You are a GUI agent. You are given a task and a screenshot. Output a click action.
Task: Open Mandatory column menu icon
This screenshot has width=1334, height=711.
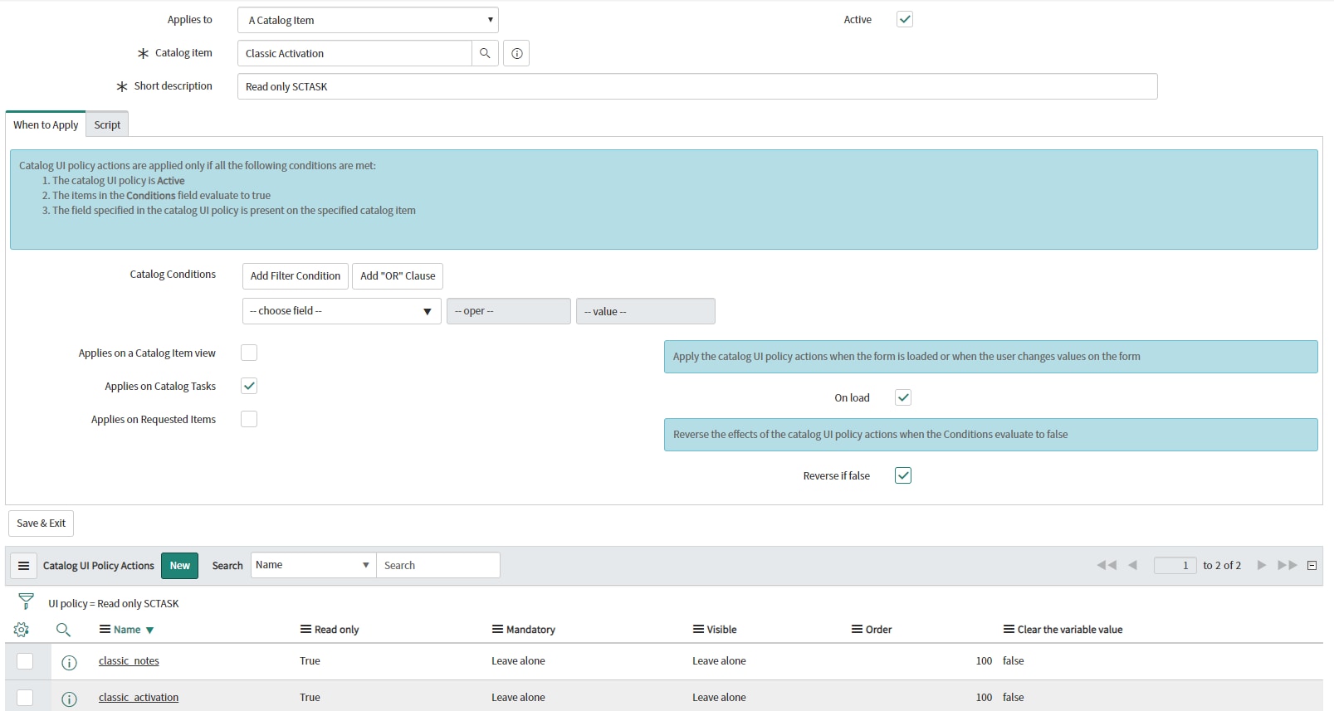click(x=497, y=630)
